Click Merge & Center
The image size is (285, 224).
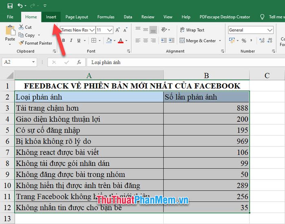click(197, 41)
